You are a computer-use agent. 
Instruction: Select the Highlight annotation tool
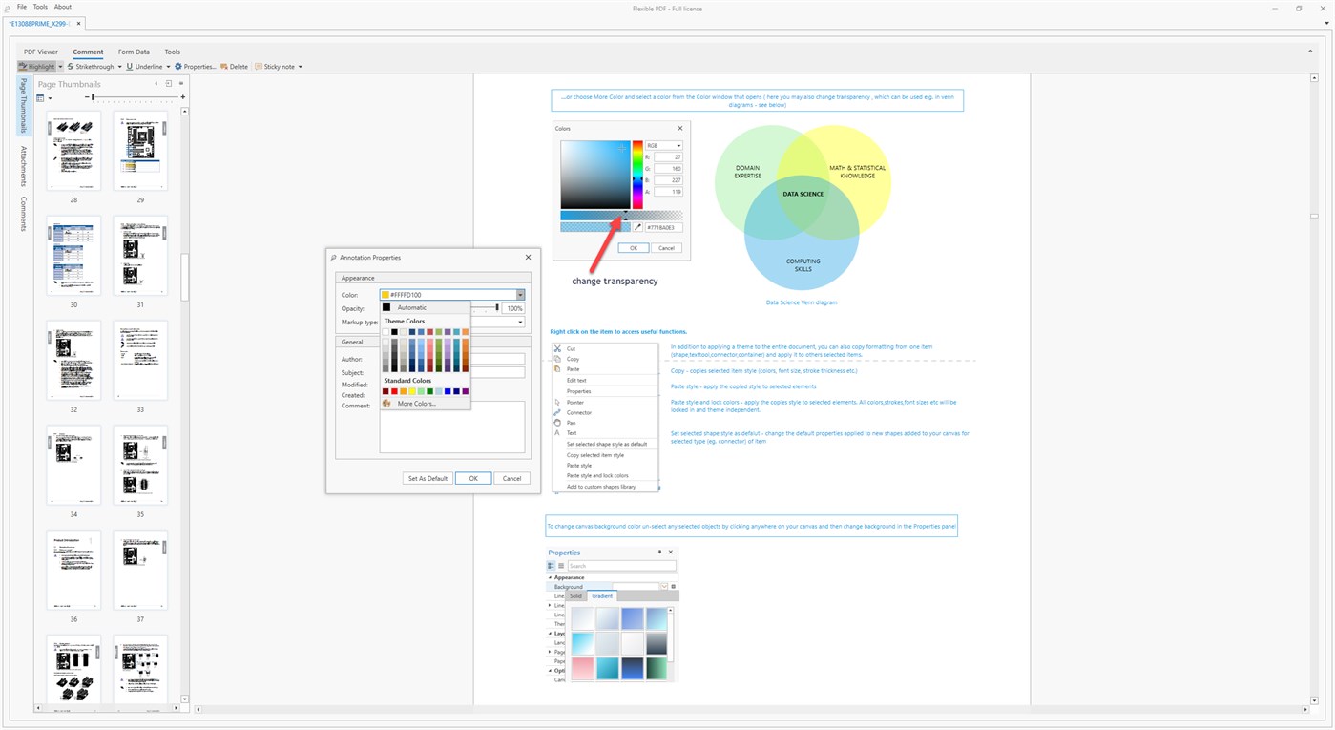click(37, 67)
